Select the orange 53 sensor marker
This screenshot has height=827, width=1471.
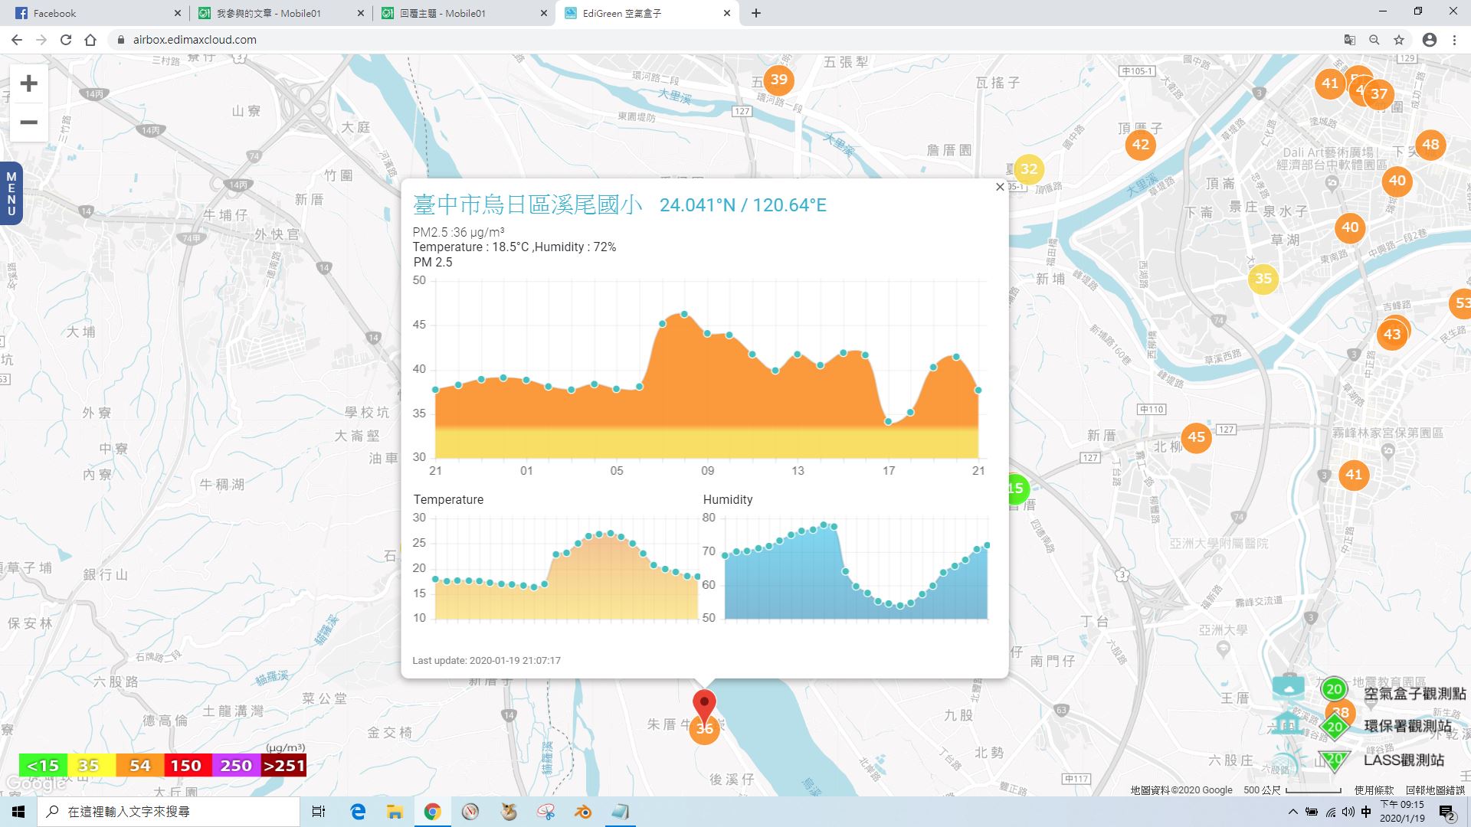tap(1461, 303)
